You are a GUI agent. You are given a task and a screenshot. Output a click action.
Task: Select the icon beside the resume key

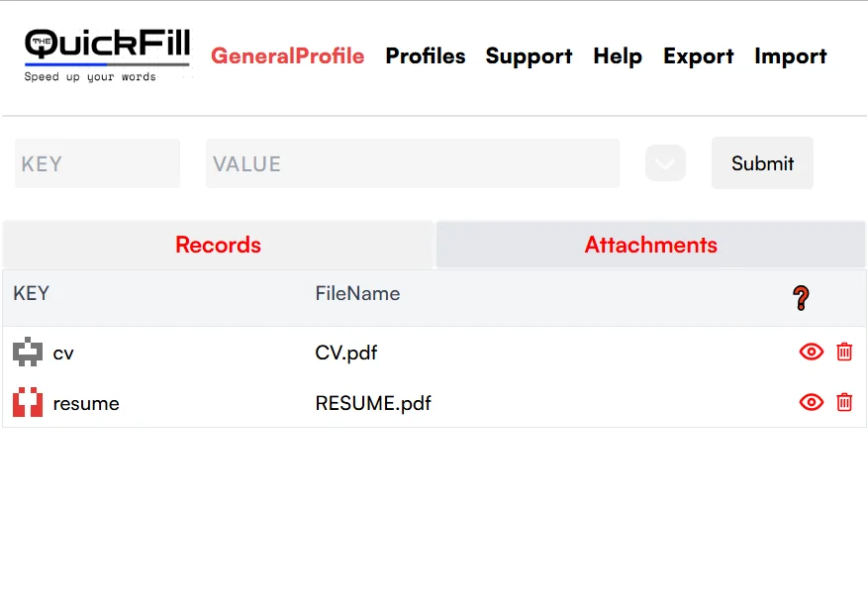click(28, 402)
